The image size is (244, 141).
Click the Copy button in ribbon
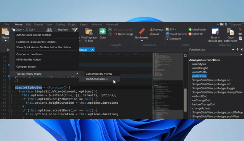(x=17, y=29)
